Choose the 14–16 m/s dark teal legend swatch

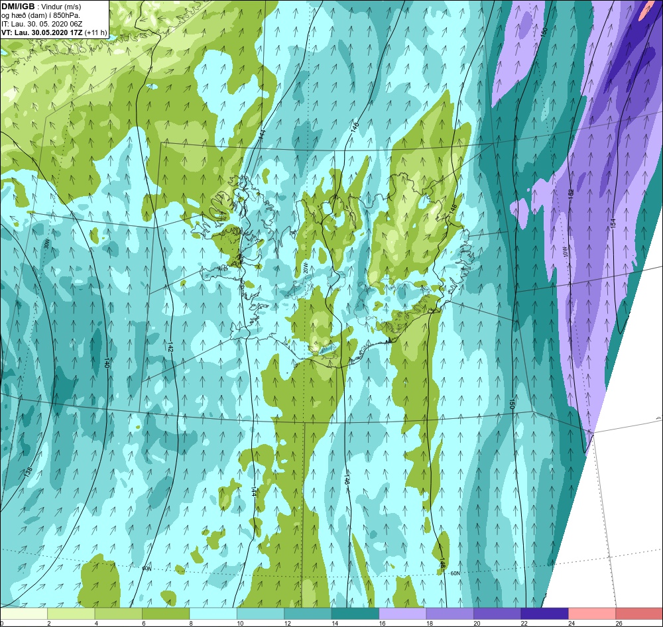point(355,613)
